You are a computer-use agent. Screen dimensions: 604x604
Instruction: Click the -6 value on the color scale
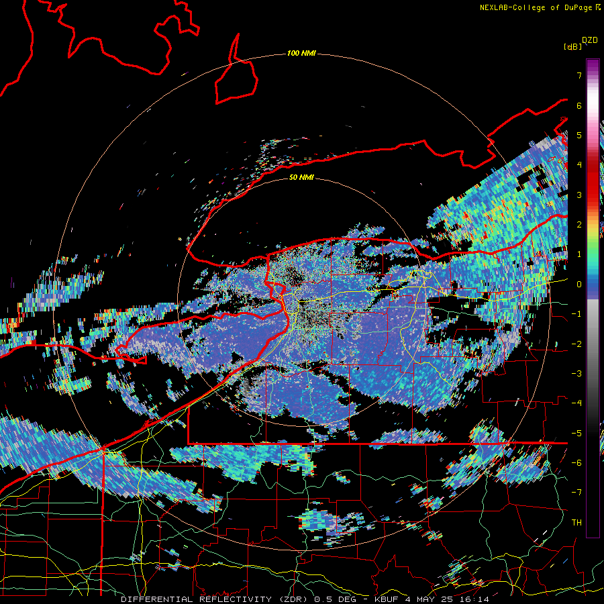576,463
